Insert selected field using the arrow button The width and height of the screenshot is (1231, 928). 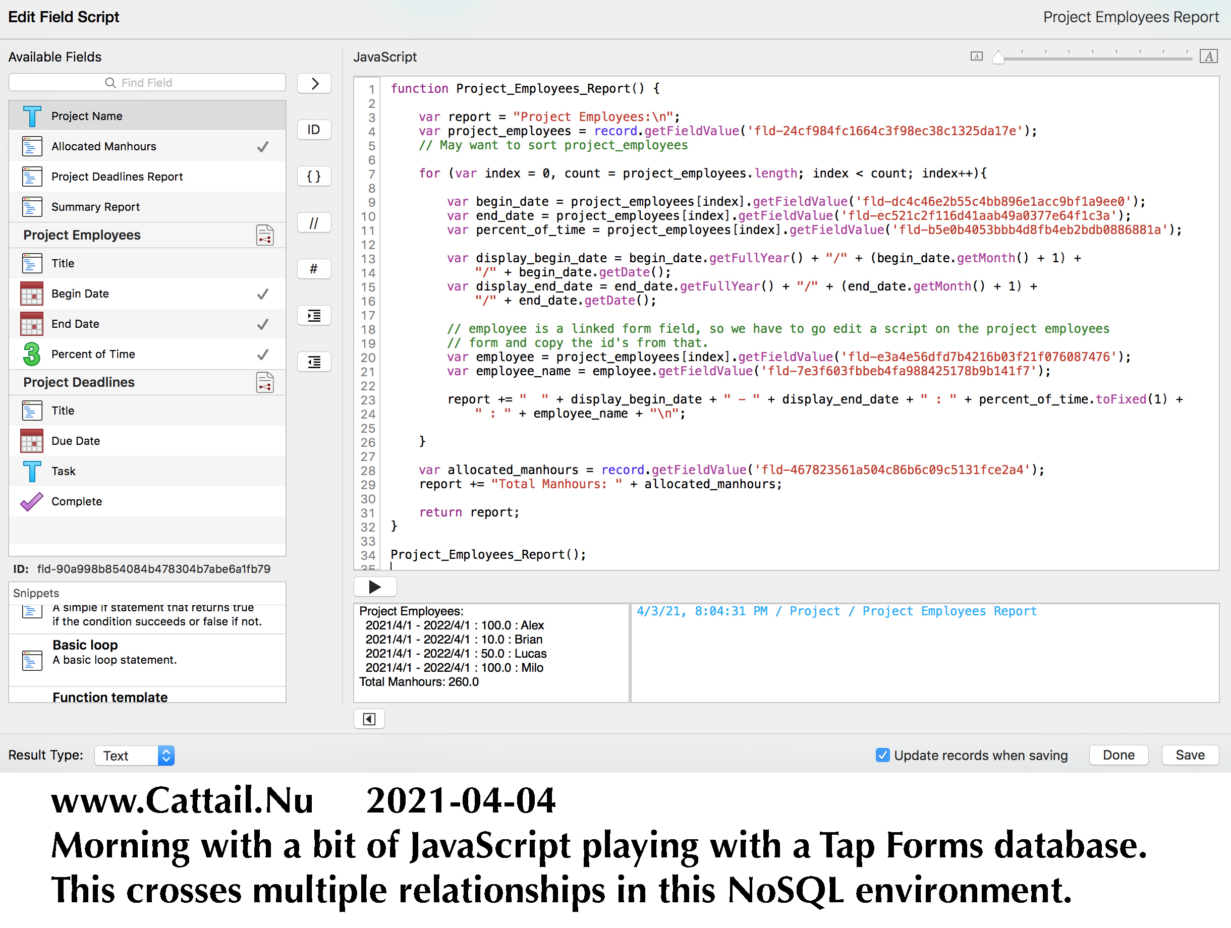tap(314, 83)
